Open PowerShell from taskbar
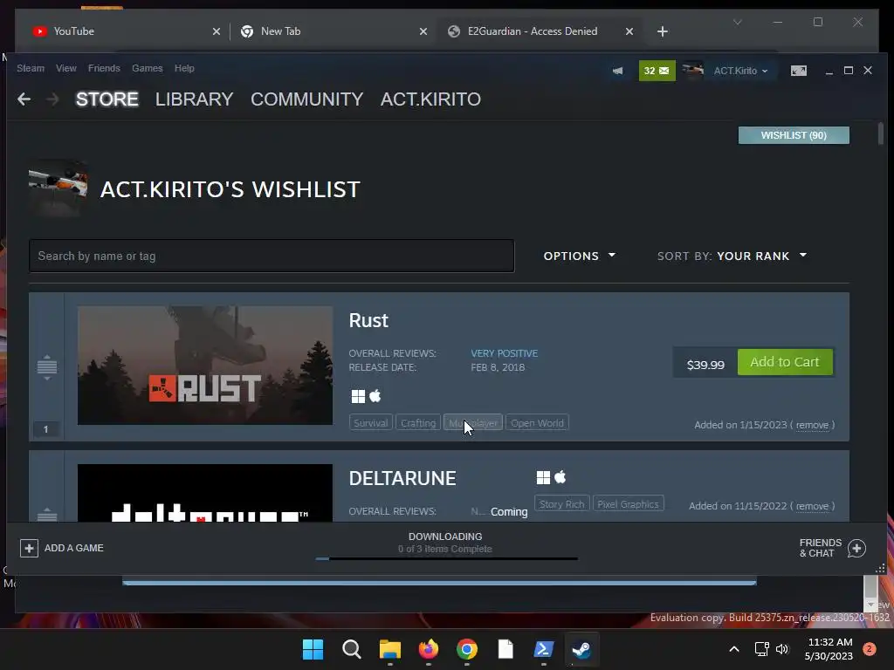The image size is (894, 670). tap(543, 649)
